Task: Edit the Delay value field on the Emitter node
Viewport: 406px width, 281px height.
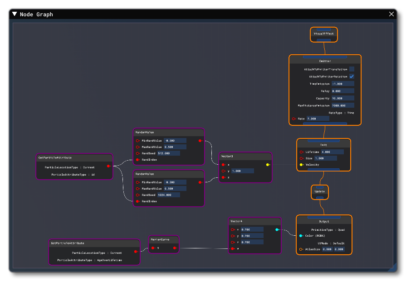Action: pos(342,91)
